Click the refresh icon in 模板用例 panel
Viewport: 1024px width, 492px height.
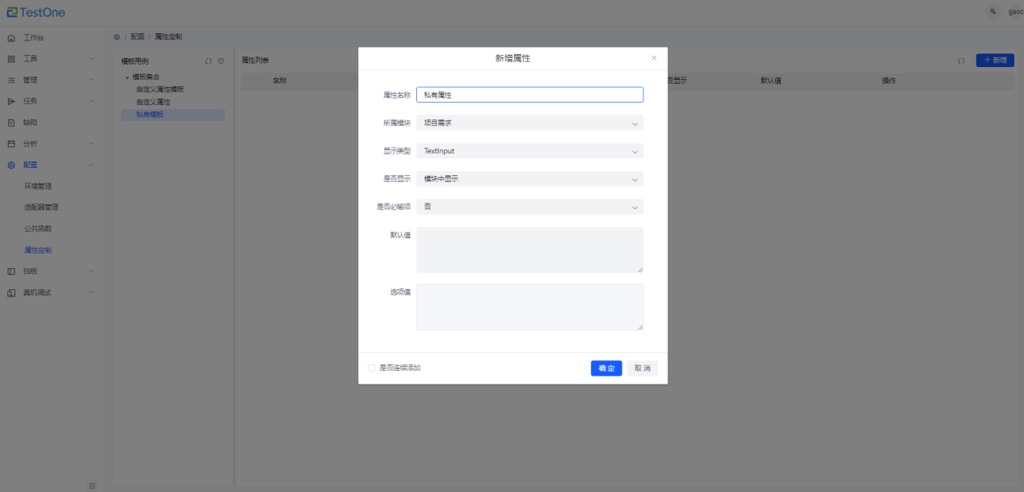(x=208, y=61)
